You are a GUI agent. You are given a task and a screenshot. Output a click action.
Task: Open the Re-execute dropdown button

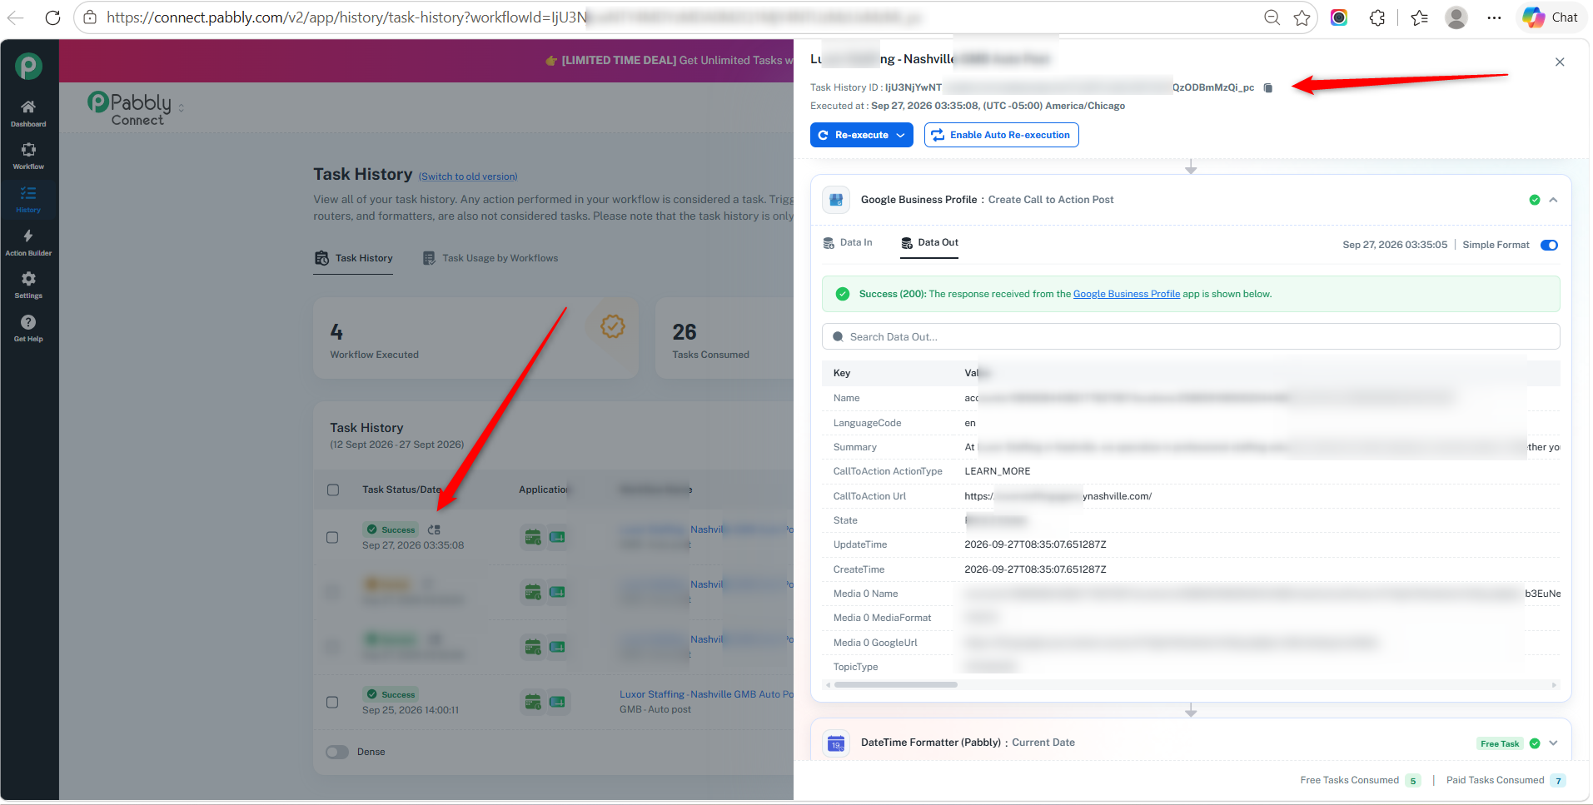pyautogui.click(x=862, y=135)
